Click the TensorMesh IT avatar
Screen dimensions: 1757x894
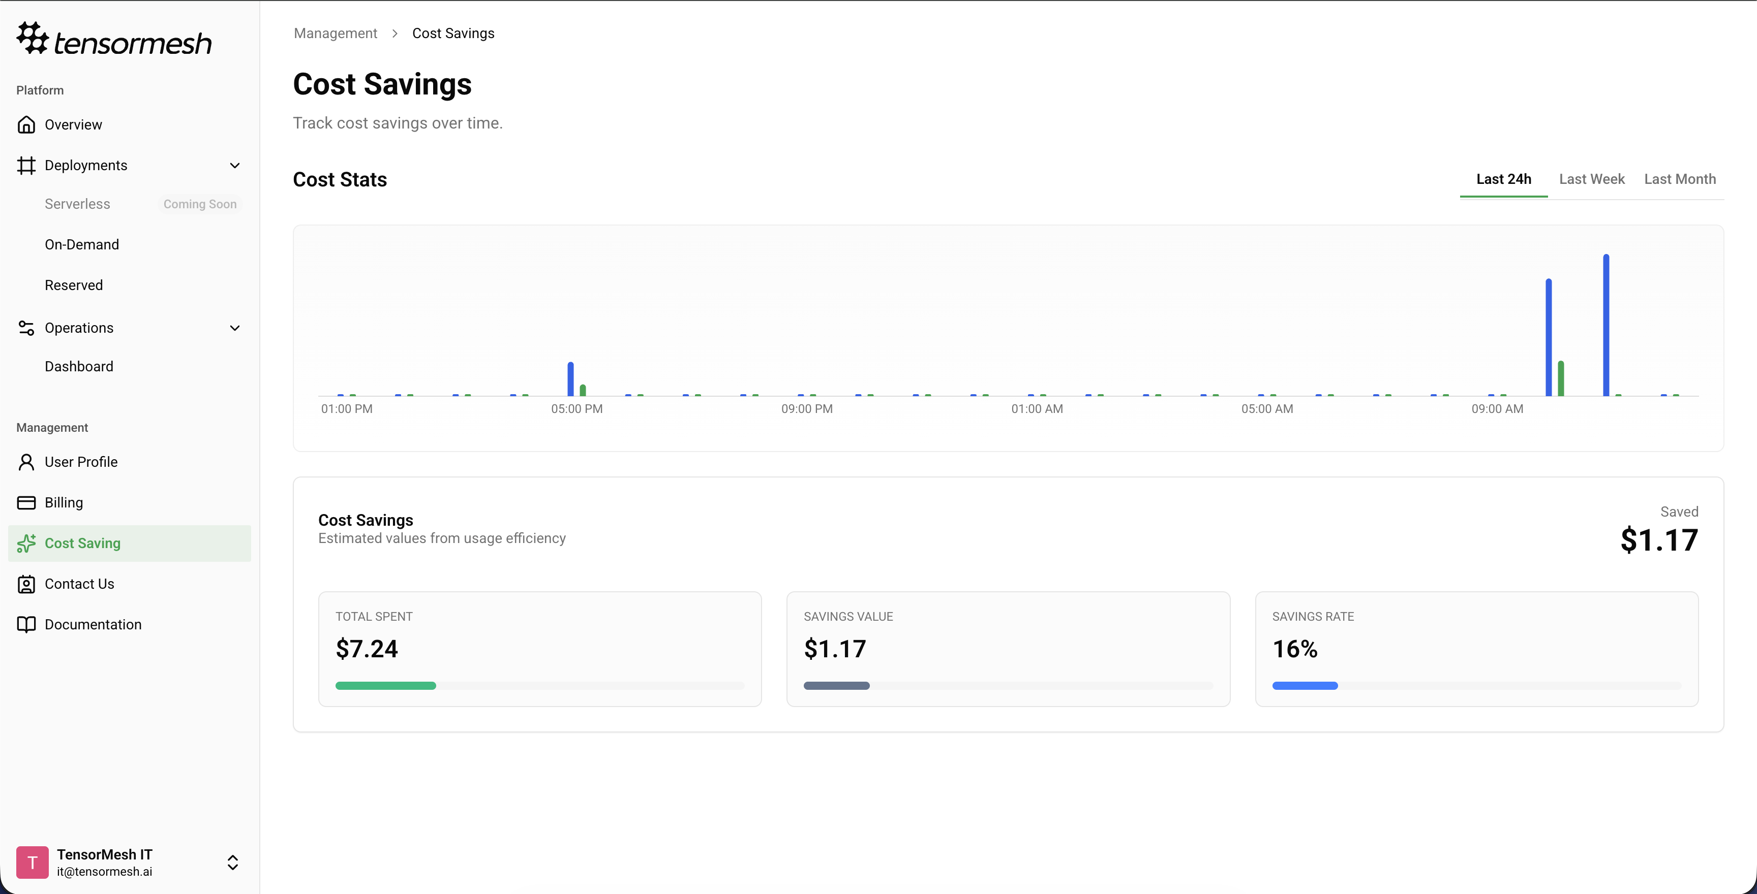[x=32, y=862]
